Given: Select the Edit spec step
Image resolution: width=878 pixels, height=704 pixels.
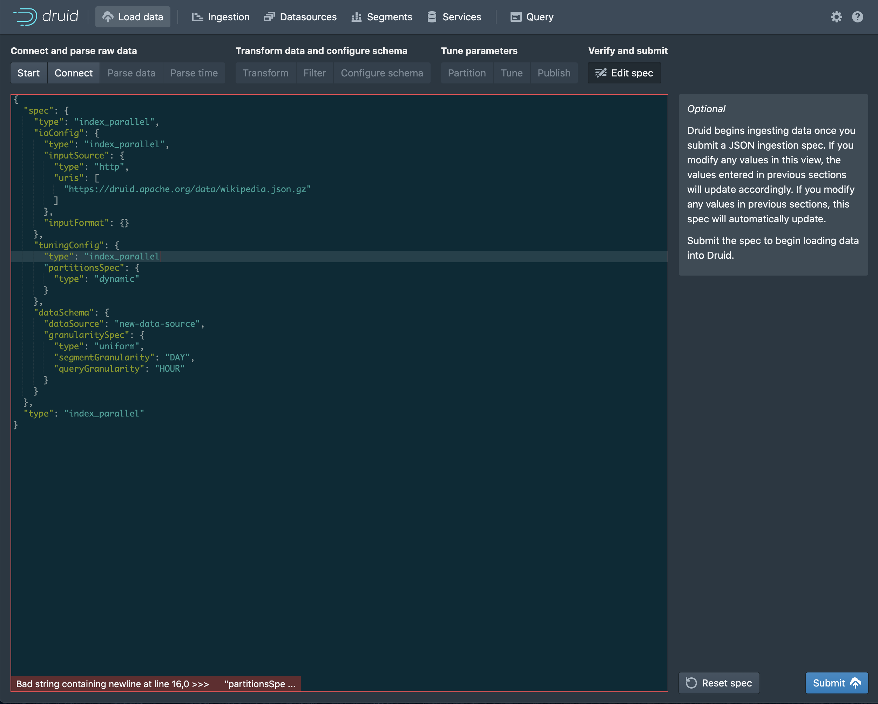Looking at the screenshot, I should click(x=624, y=73).
